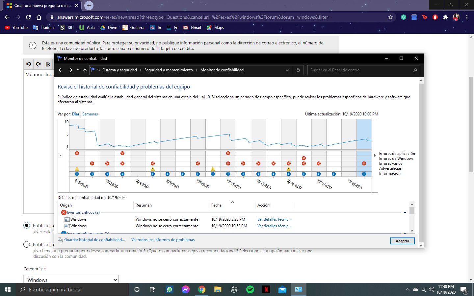The height and width of the screenshot is (296, 474).
Task: Click the Back arrow in Reliability Monitor
Action: tap(61, 70)
